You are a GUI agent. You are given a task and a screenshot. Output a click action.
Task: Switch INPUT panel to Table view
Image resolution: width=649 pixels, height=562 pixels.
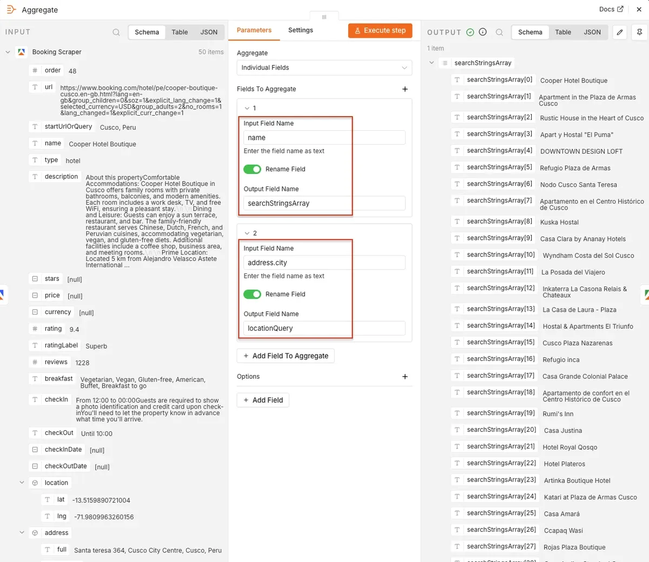(x=180, y=32)
